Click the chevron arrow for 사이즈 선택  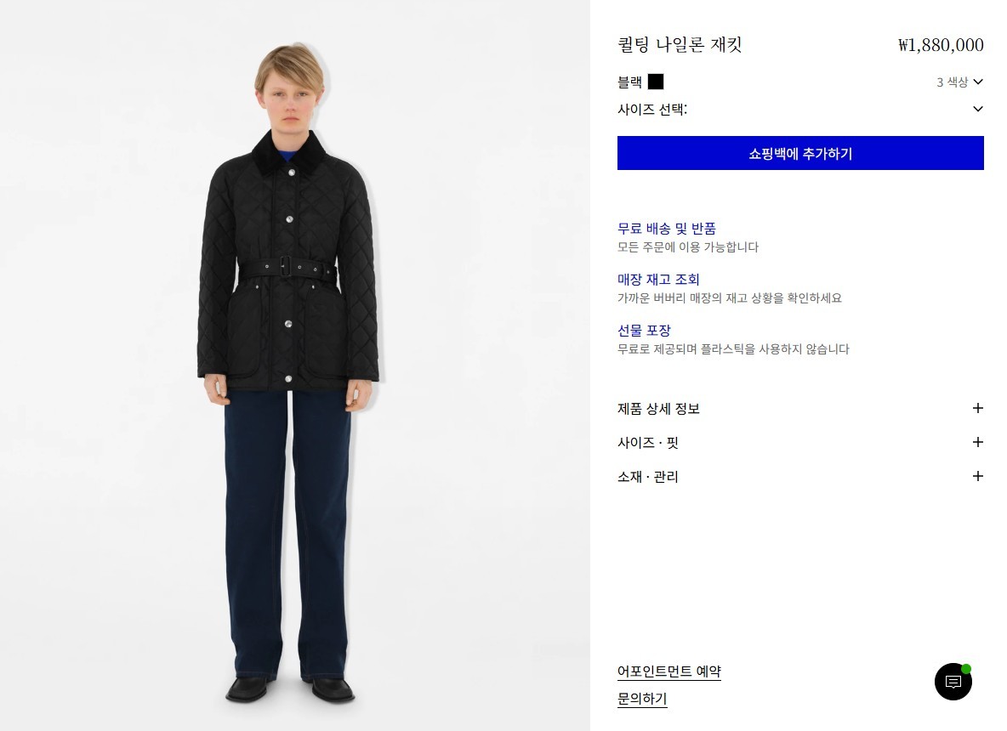tap(978, 109)
